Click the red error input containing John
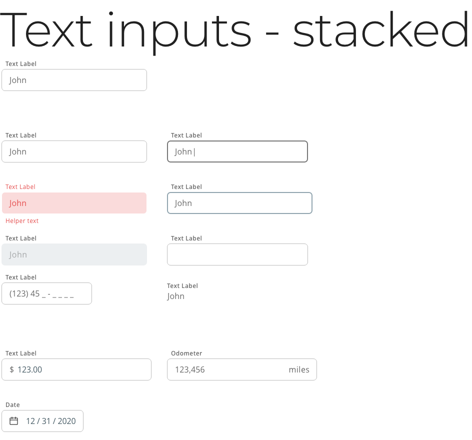Viewport: 472px width, 440px height. click(x=74, y=203)
